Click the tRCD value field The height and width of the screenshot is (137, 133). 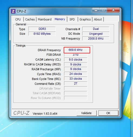[76, 64]
